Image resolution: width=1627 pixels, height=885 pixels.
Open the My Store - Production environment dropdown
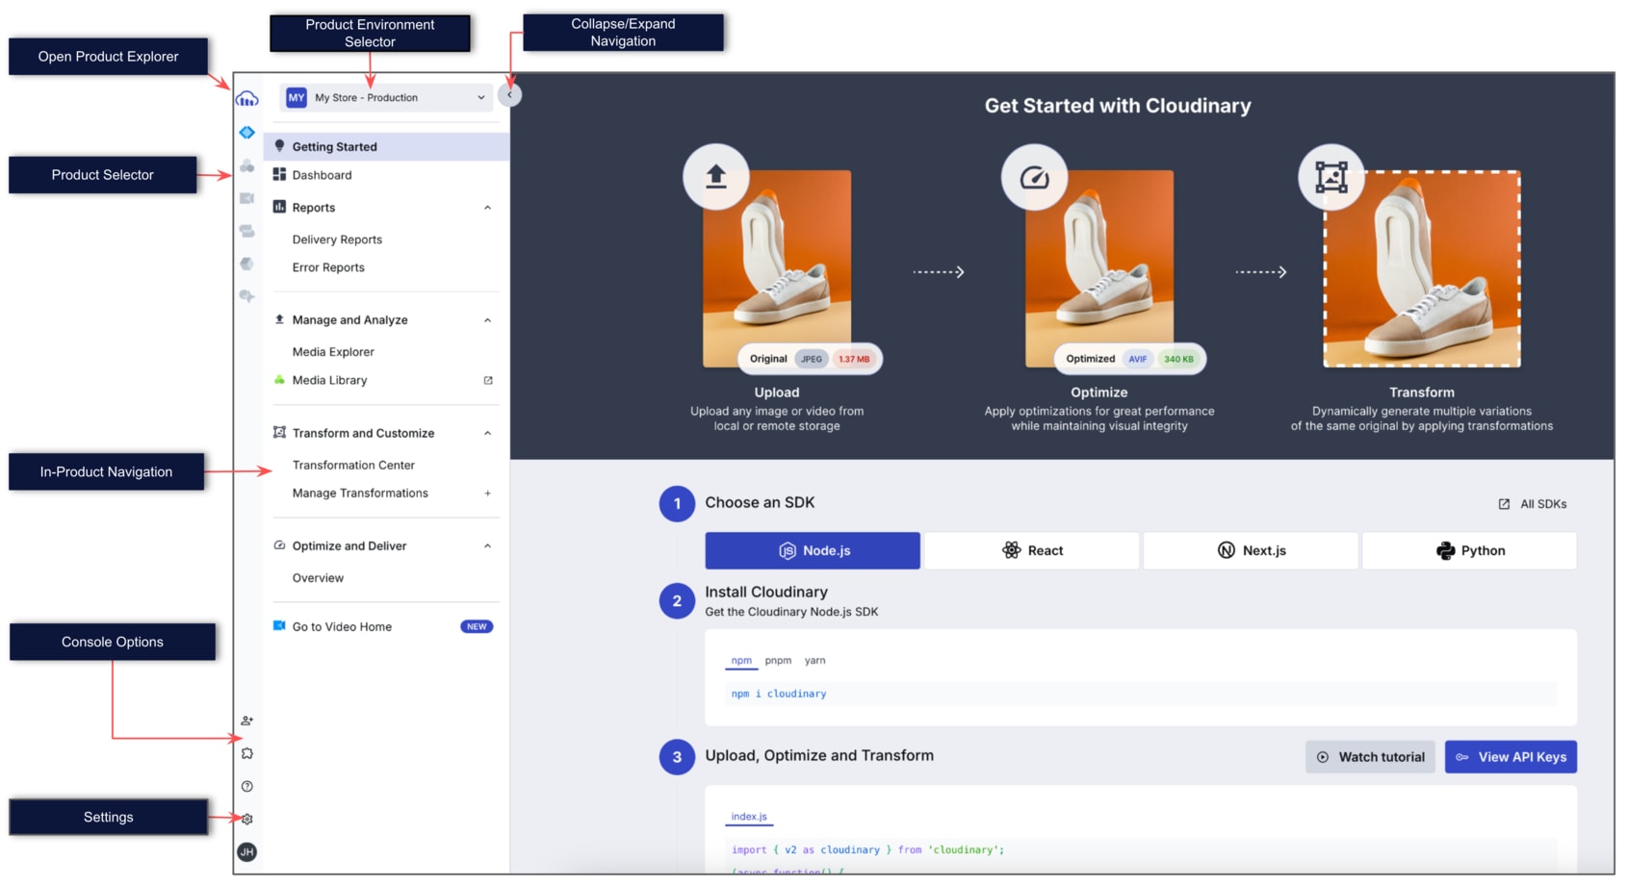point(386,97)
